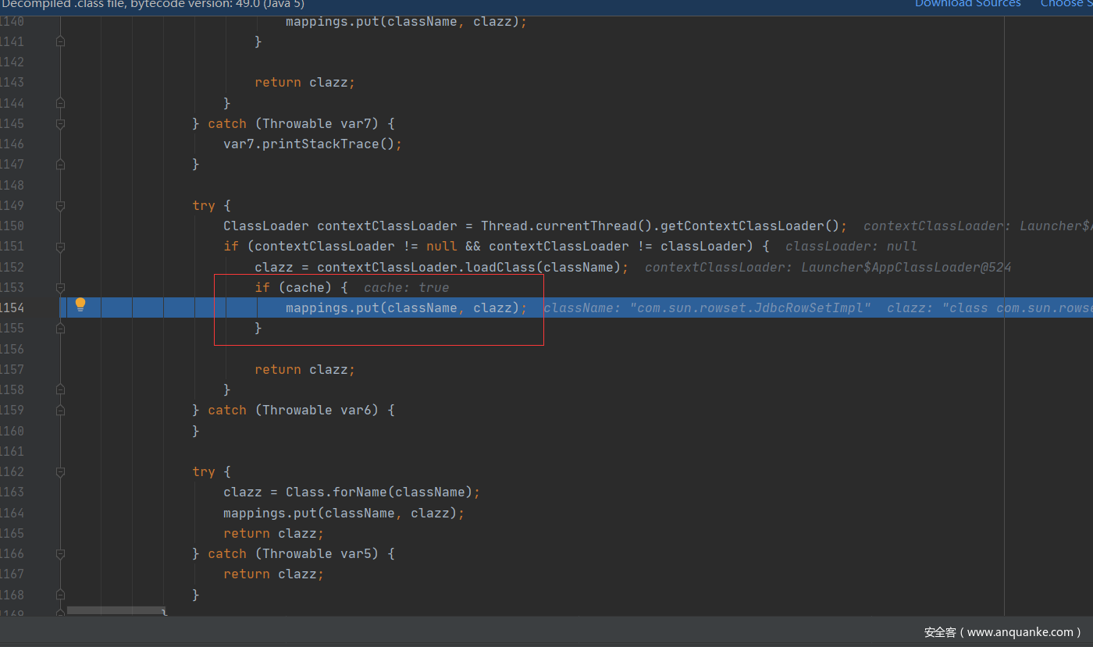The image size is (1093, 647).
Task: Click the fold marker at line 1159
Action: pyautogui.click(x=60, y=410)
